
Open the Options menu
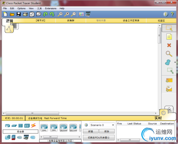21,8
